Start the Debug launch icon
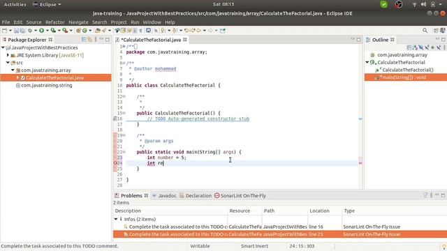The width and height of the screenshot is (447, 251). [x=29, y=31]
